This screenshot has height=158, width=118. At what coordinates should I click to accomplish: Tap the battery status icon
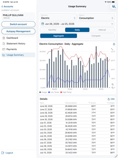pos(113,2)
